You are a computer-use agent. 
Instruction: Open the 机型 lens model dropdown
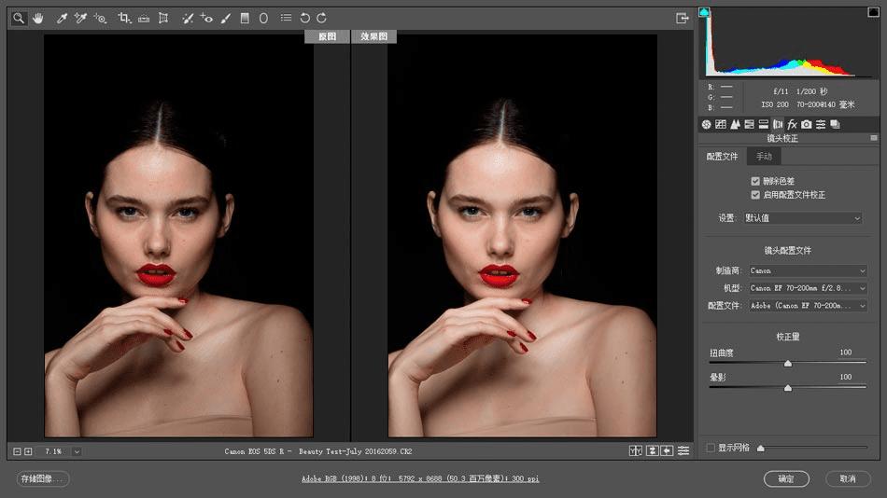[x=808, y=288]
